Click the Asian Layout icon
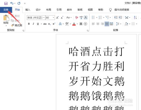The width and height of the screenshot is (141, 110). pyautogui.click(x=127, y=17)
